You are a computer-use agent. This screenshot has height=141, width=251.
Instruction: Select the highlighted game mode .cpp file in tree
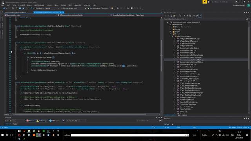point(192,60)
